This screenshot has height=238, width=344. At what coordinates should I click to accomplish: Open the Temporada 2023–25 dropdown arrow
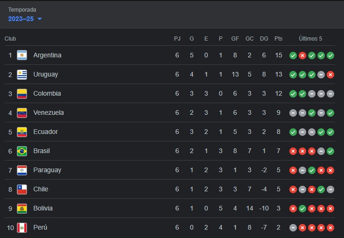coord(40,19)
